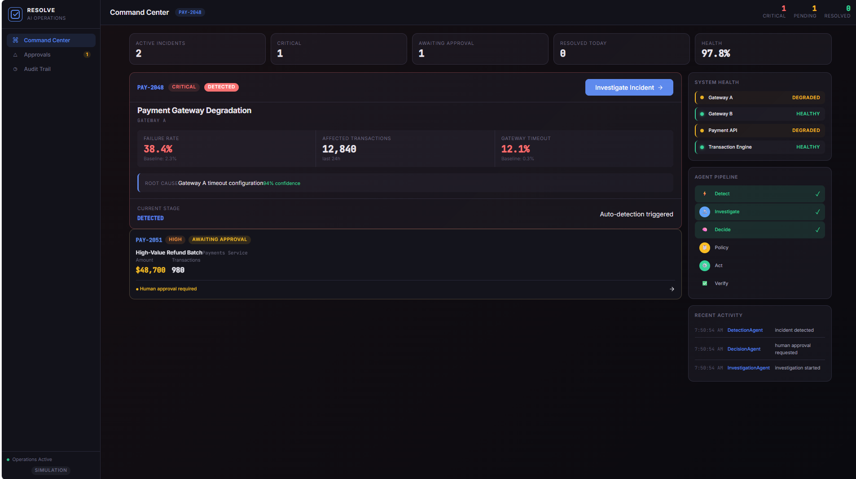
Task: Click the Policy stage yellow icon
Action: [705, 248]
